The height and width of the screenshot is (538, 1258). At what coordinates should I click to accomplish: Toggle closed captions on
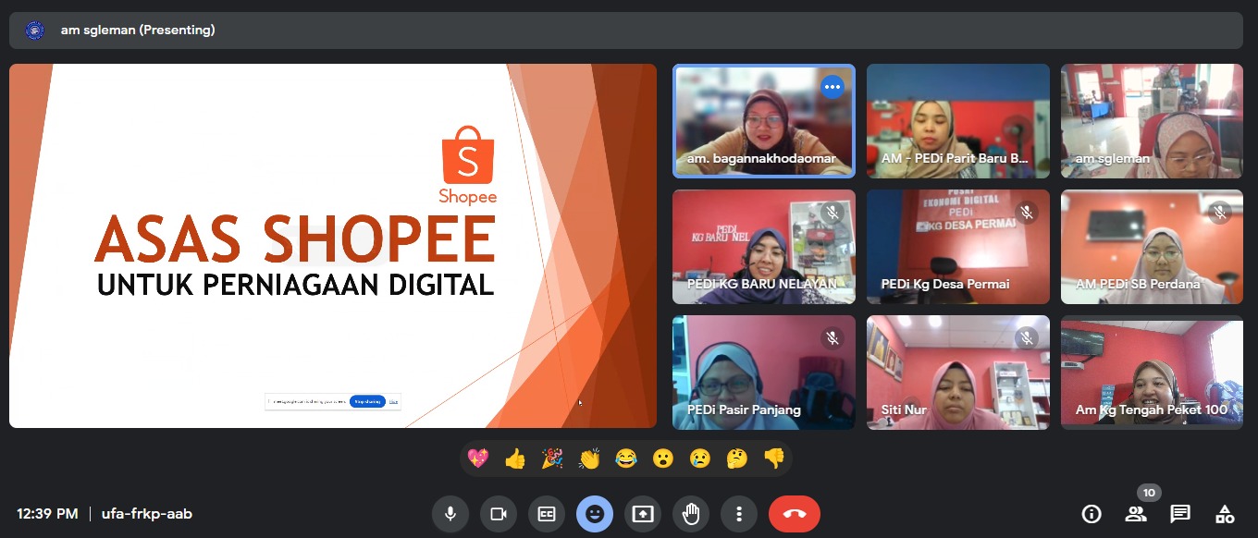pyautogui.click(x=547, y=514)
